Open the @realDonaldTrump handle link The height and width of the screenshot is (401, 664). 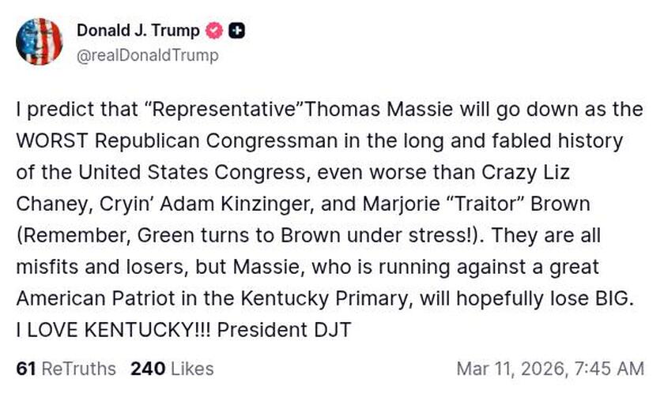tap(147, 56)
